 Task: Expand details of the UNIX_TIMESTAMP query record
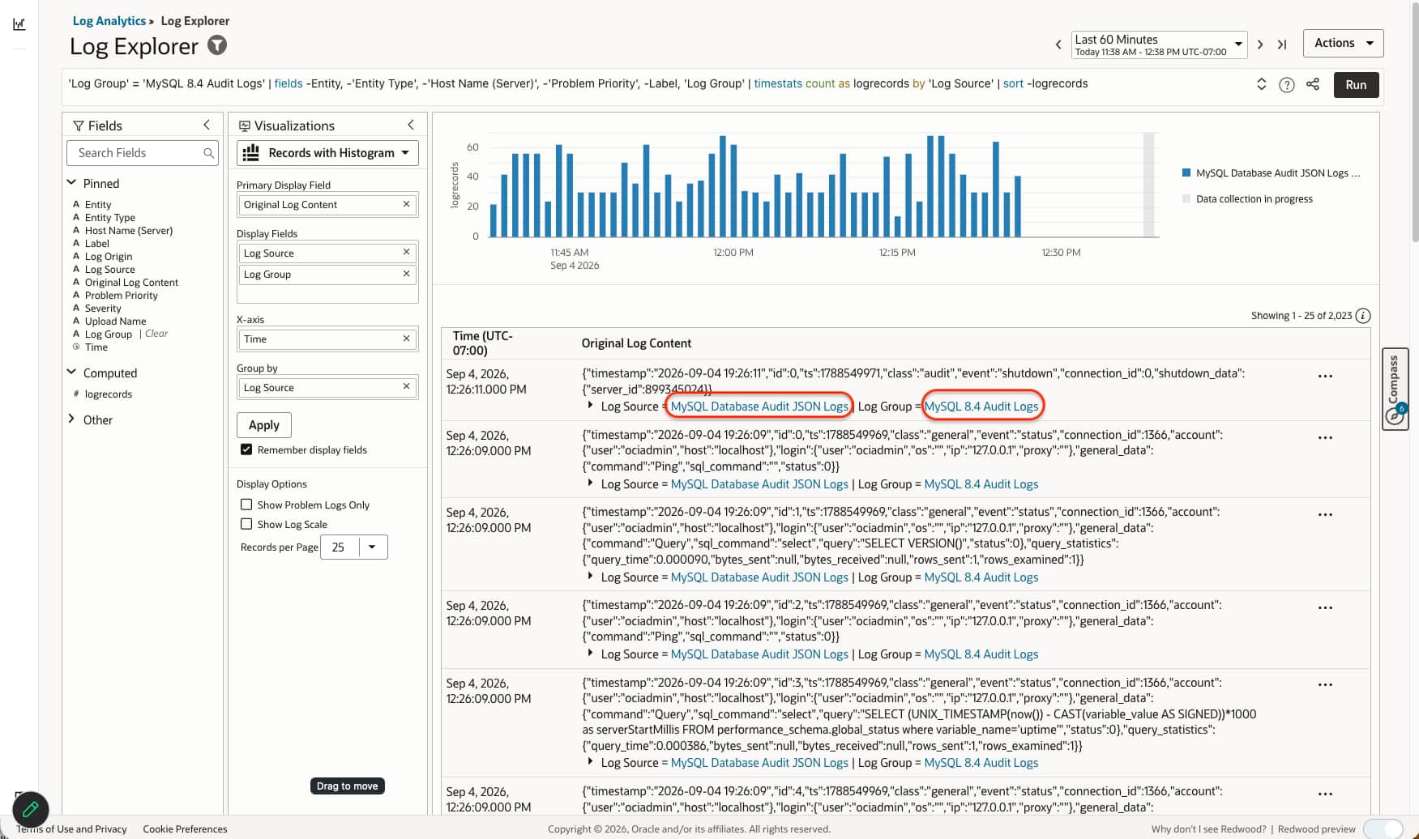click(x=590, y=762)
